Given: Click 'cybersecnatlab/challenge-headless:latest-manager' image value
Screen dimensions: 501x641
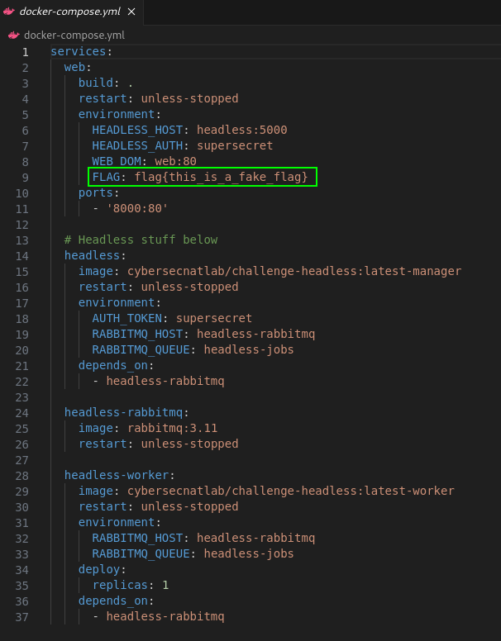Looking at the screenshot, I should point(294,271).
